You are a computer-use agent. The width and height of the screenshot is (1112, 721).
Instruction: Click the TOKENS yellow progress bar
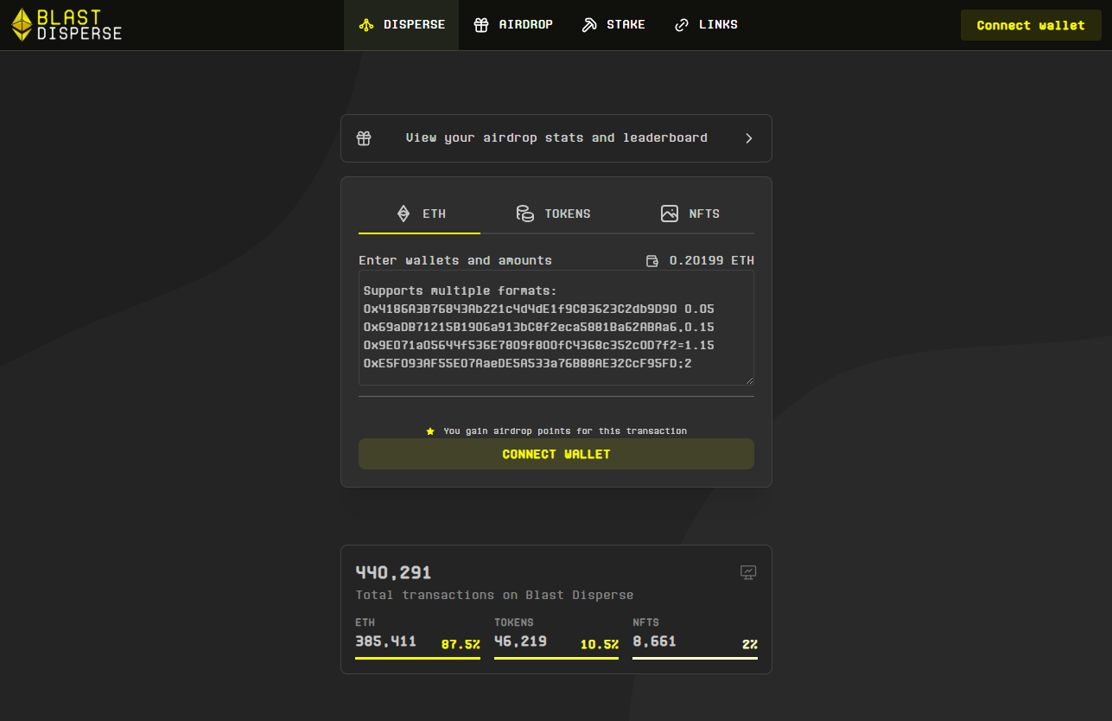[556, 658]
